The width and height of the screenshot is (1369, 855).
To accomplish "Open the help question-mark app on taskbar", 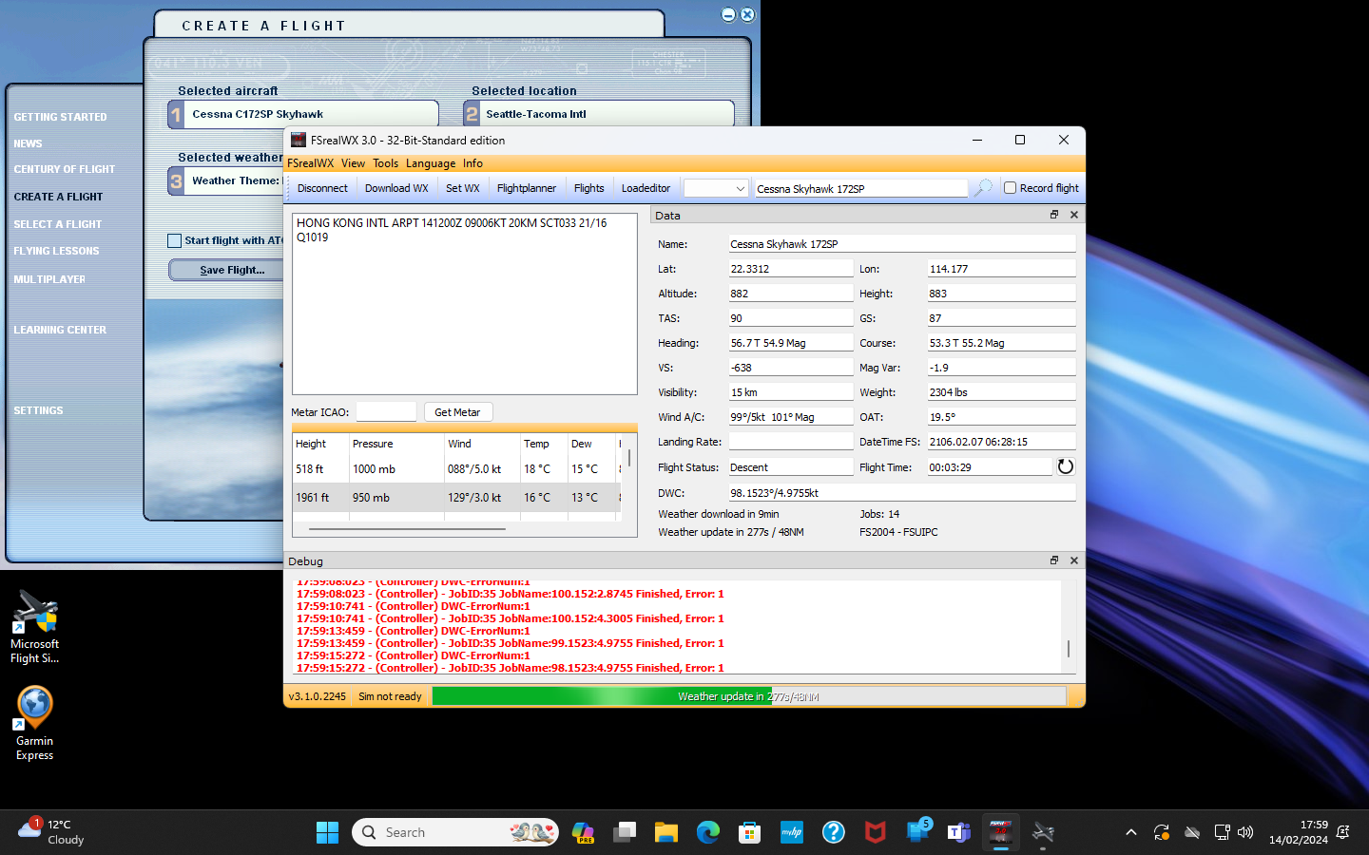I will tap(834, 832).
